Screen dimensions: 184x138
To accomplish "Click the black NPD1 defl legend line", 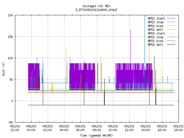I will (x=171, y=45).
